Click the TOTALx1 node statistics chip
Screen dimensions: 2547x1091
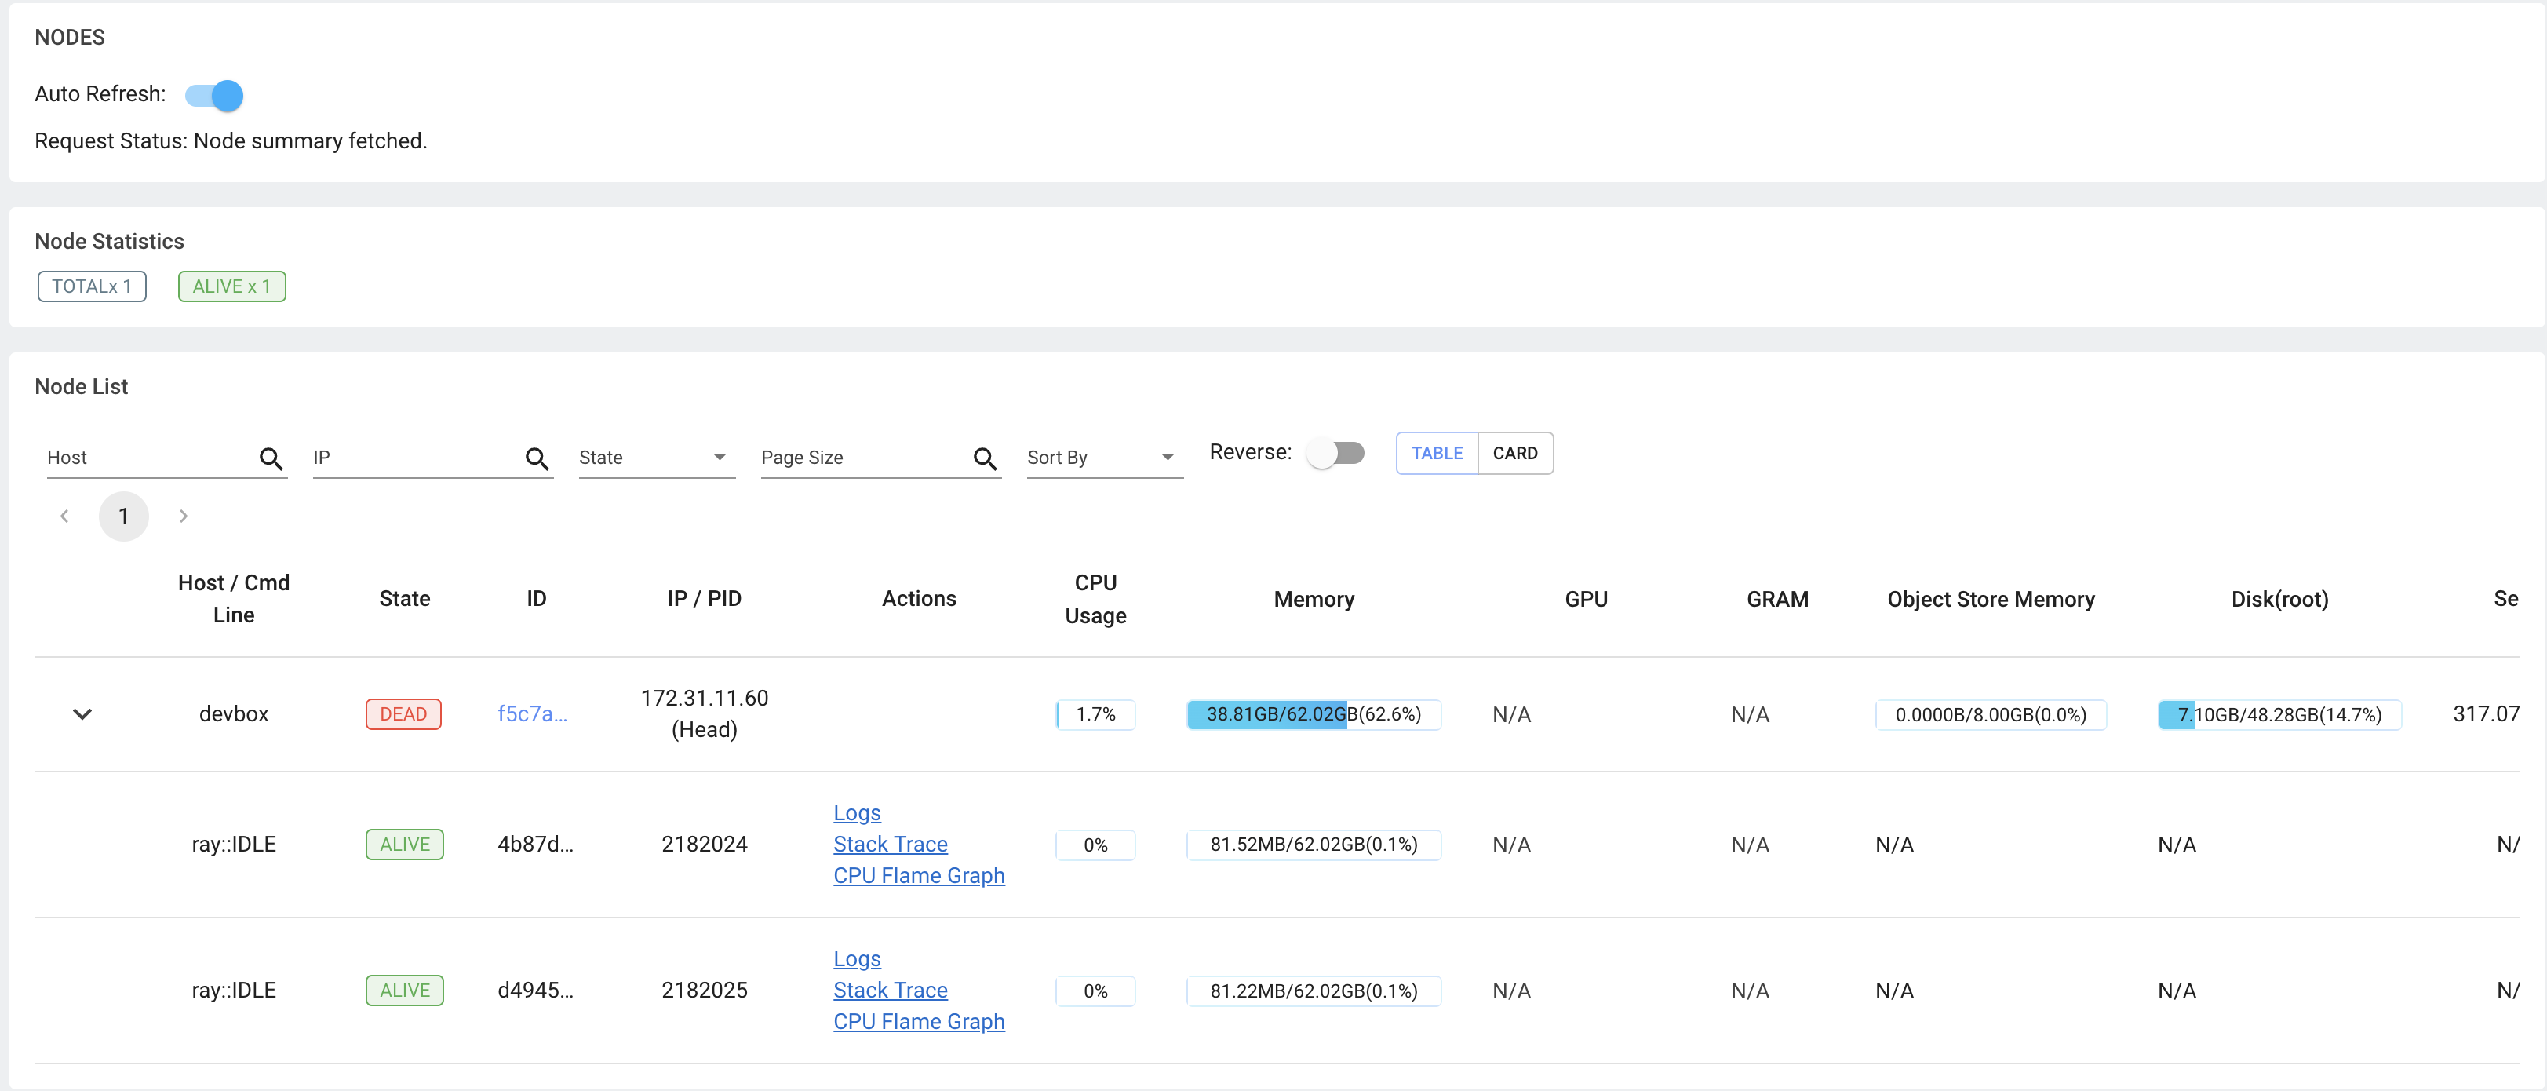pos(91,286)
